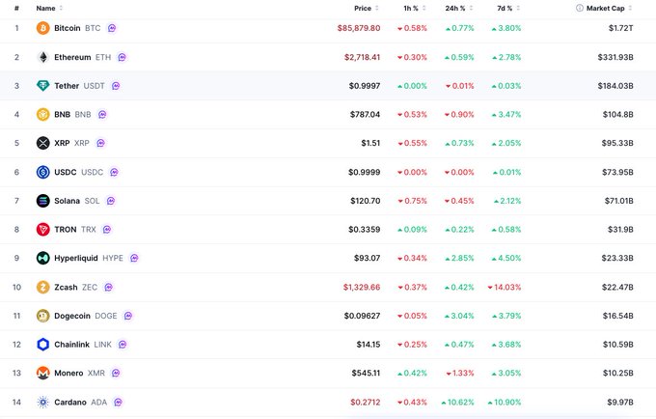This screenshot has height=419, width=656.
Task: Open the Monero coin page
Action: 68,373
